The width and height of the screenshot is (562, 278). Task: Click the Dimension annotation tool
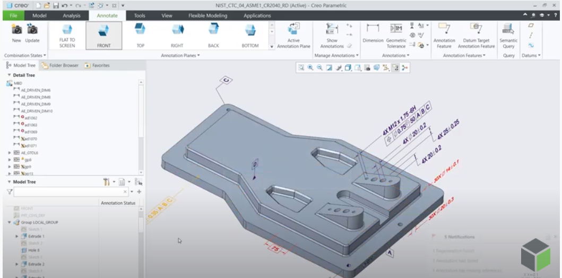point(373,36)
